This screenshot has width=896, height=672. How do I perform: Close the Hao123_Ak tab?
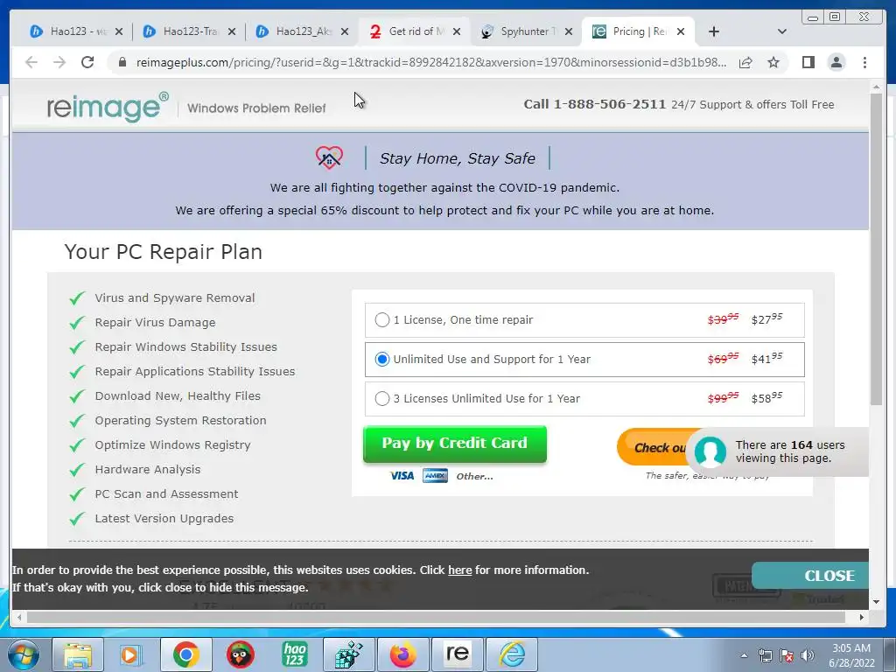(x=345, y=32)
